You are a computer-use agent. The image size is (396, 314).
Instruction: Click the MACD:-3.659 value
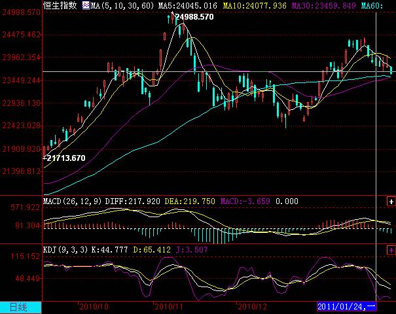(245, 201)
